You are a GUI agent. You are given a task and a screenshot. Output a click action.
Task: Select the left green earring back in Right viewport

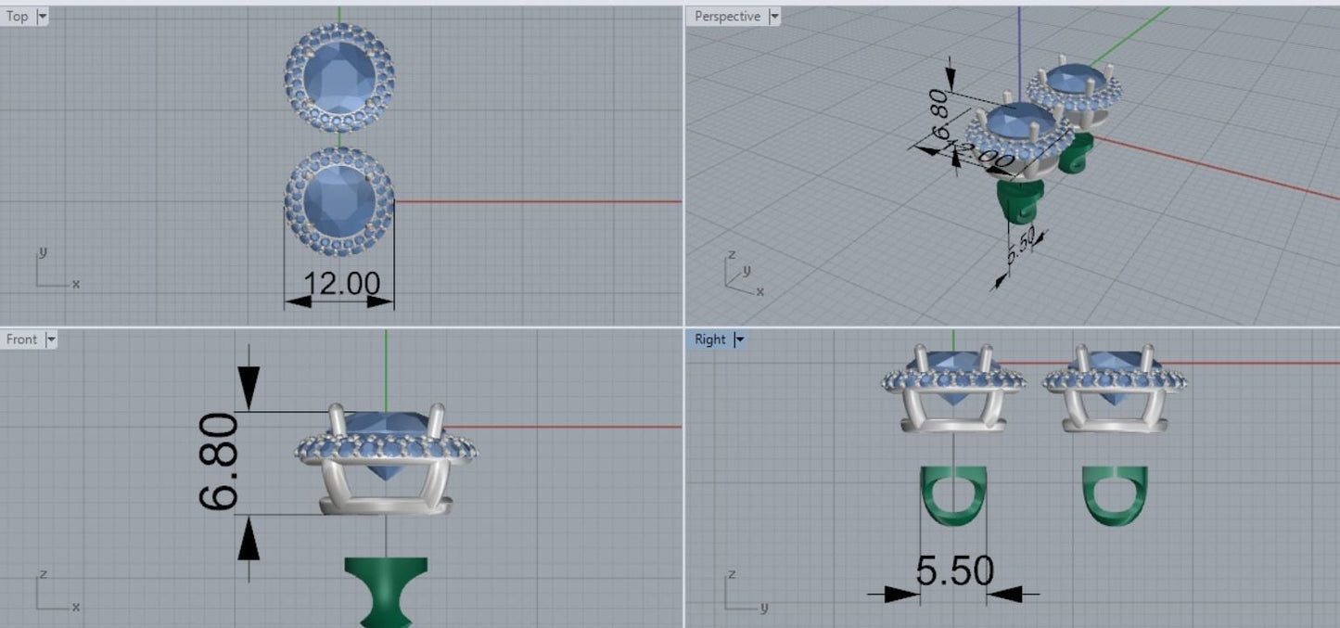[x=953, y=496]
